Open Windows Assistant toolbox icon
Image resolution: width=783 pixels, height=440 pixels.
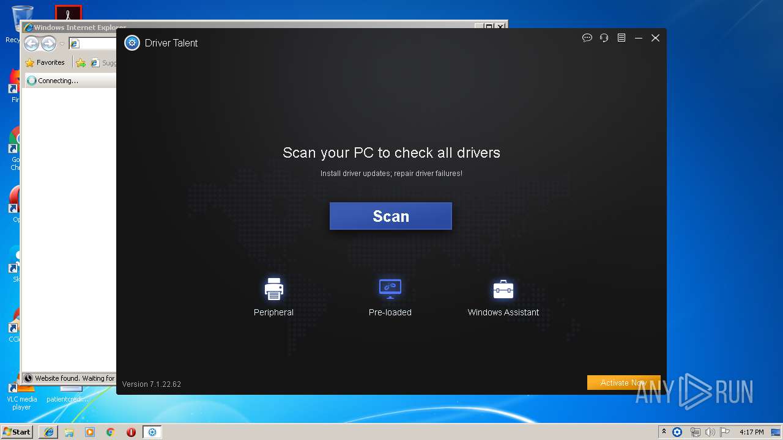[503, 289]
